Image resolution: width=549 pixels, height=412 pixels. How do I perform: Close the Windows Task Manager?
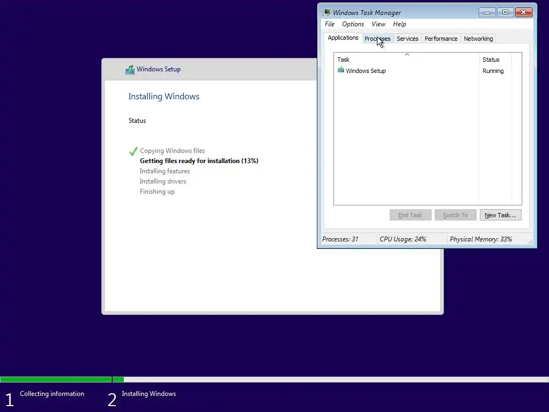(523, 13)
